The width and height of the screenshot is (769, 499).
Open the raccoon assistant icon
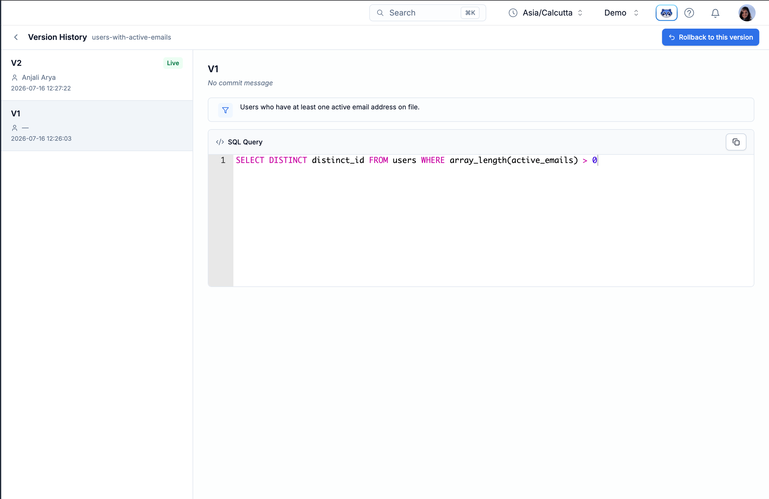[x=666, y=13]
